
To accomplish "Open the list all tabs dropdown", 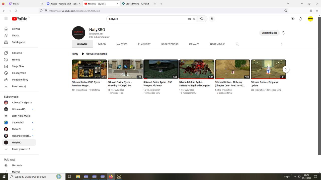I will click(288, 4).
